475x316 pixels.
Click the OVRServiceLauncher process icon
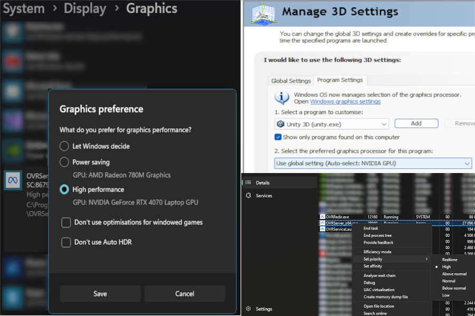322,229
